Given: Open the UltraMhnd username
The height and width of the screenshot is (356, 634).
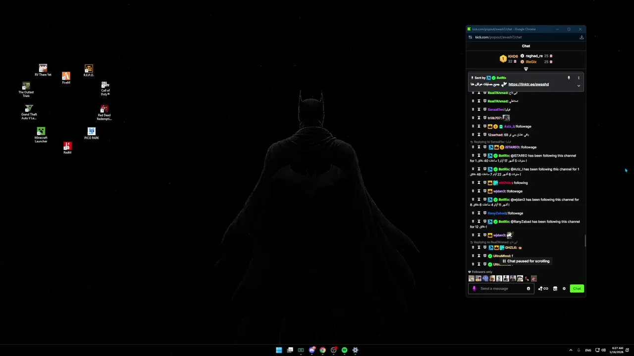Looking at the screenshot, I should click(x=502, y=256).
